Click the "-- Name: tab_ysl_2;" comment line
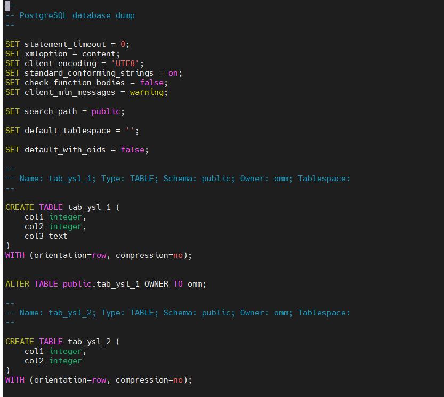The height and width of the screenshot is (397, 444). [x=178, y=313]
